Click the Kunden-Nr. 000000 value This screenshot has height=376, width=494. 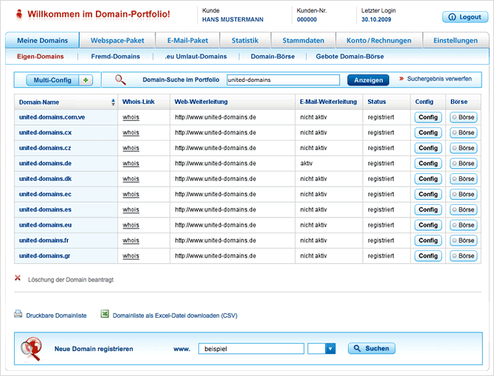307,19
